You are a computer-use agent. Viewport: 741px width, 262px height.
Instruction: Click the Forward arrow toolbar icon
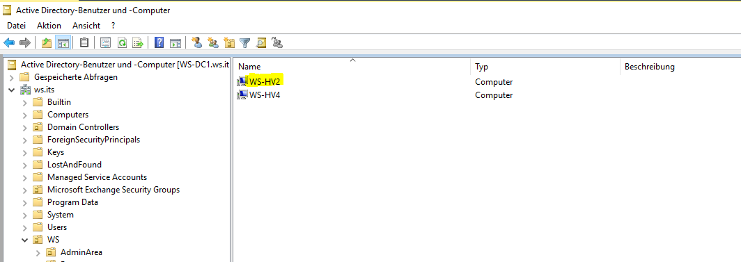pos(24,43)
